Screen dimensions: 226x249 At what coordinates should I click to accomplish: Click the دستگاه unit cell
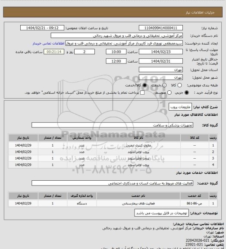(82, 204)
